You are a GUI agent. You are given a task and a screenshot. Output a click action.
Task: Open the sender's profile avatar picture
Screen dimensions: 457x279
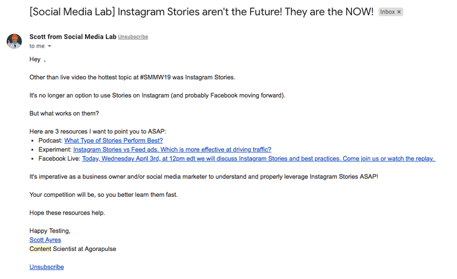point(14,41)
